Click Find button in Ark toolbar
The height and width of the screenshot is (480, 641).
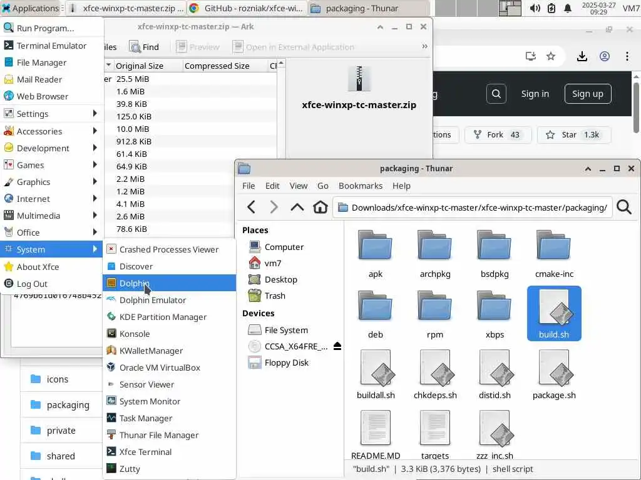click(x=144, y=47)
